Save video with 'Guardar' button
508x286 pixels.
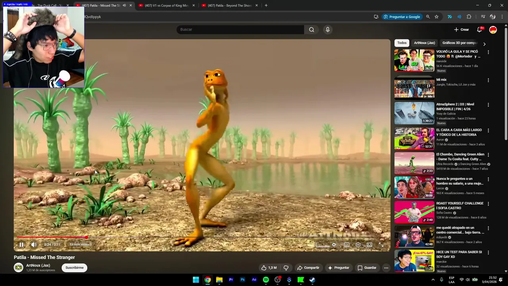click(367, 268)
